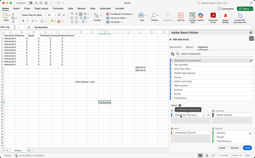The width and height of the screenshot is (255, 158).
Task: Increase font size with larger A icon
Action: (x=60, y=15)
